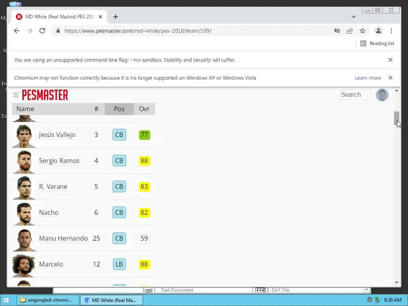Click the 59 rating of Manu Hernando
The image size is (408, 306).
(144, 238)
